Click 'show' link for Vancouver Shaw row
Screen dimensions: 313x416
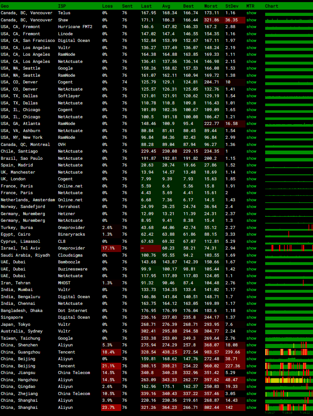click(x=251, y=20)
